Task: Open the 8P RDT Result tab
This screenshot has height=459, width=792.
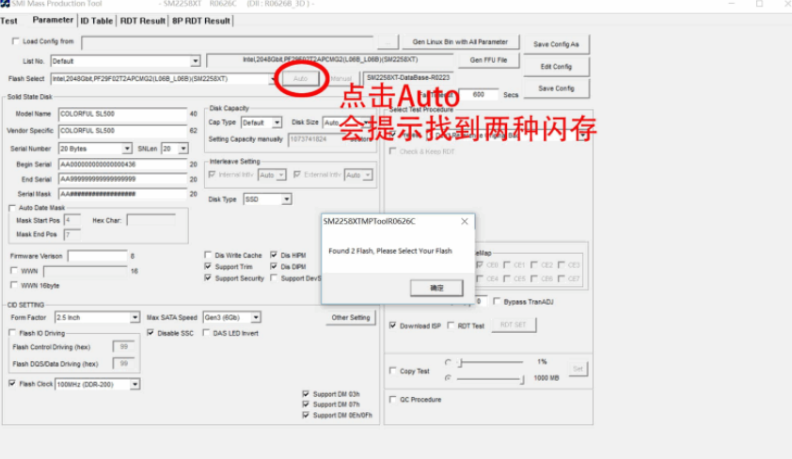Action: click(201, 21)
